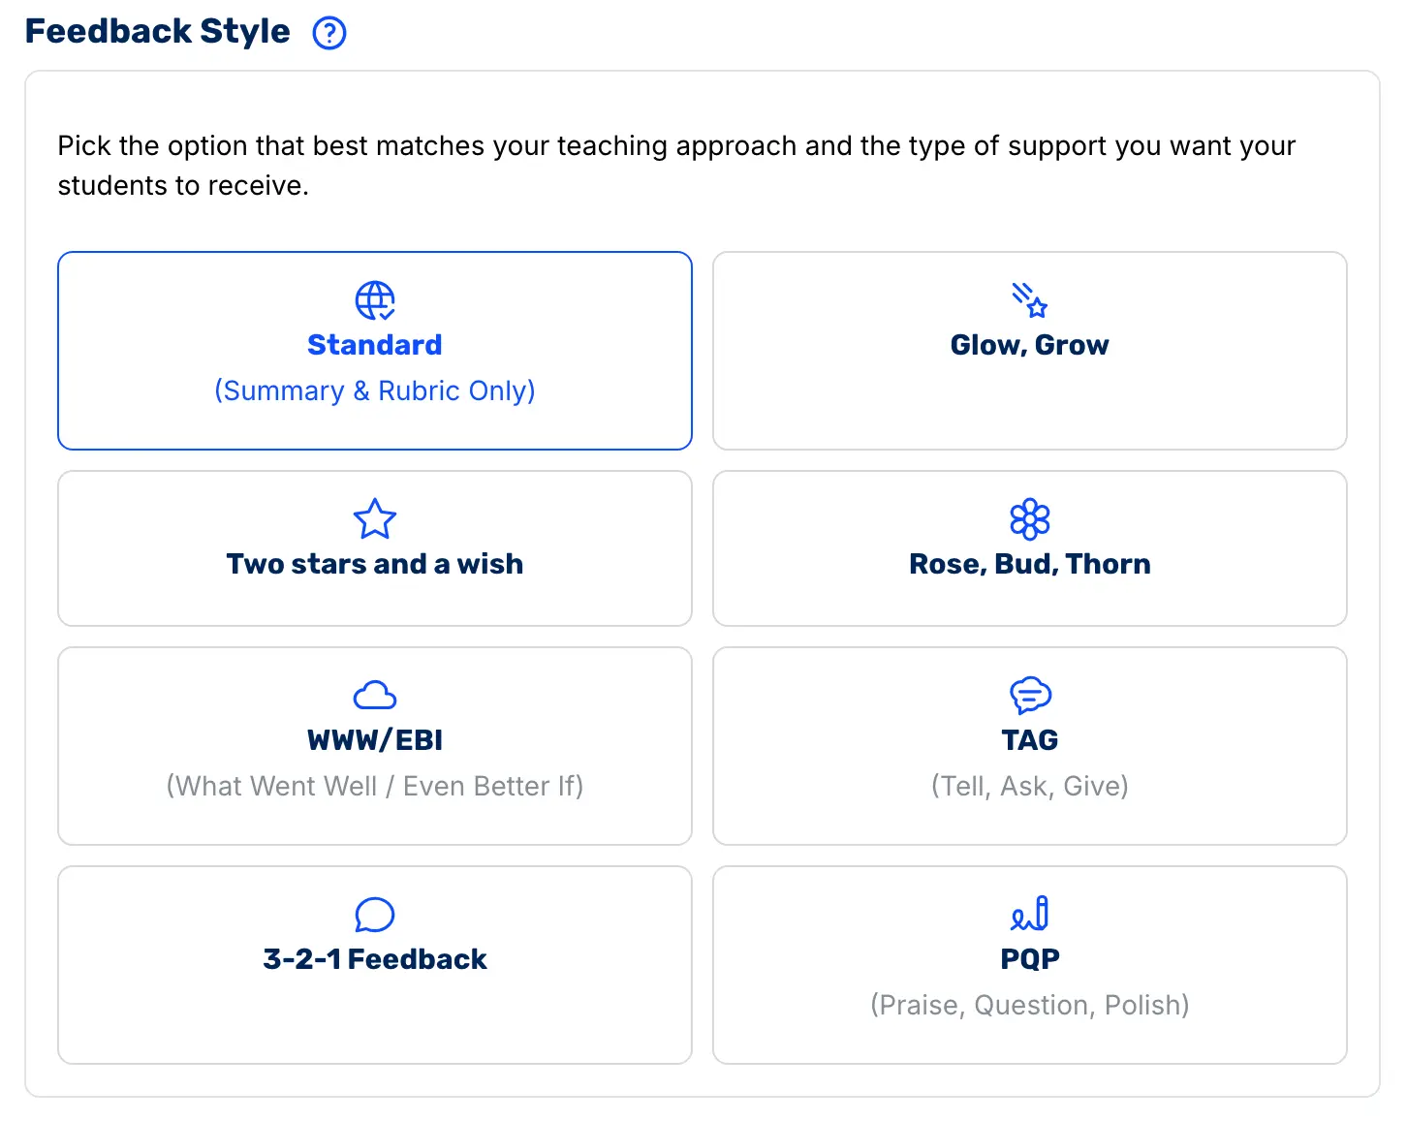The image size is (1407, 1122).
Task: Click the flower icon on Rose, Bud, Thorn
Action: pyautogui.click(x=1029, y=519)
